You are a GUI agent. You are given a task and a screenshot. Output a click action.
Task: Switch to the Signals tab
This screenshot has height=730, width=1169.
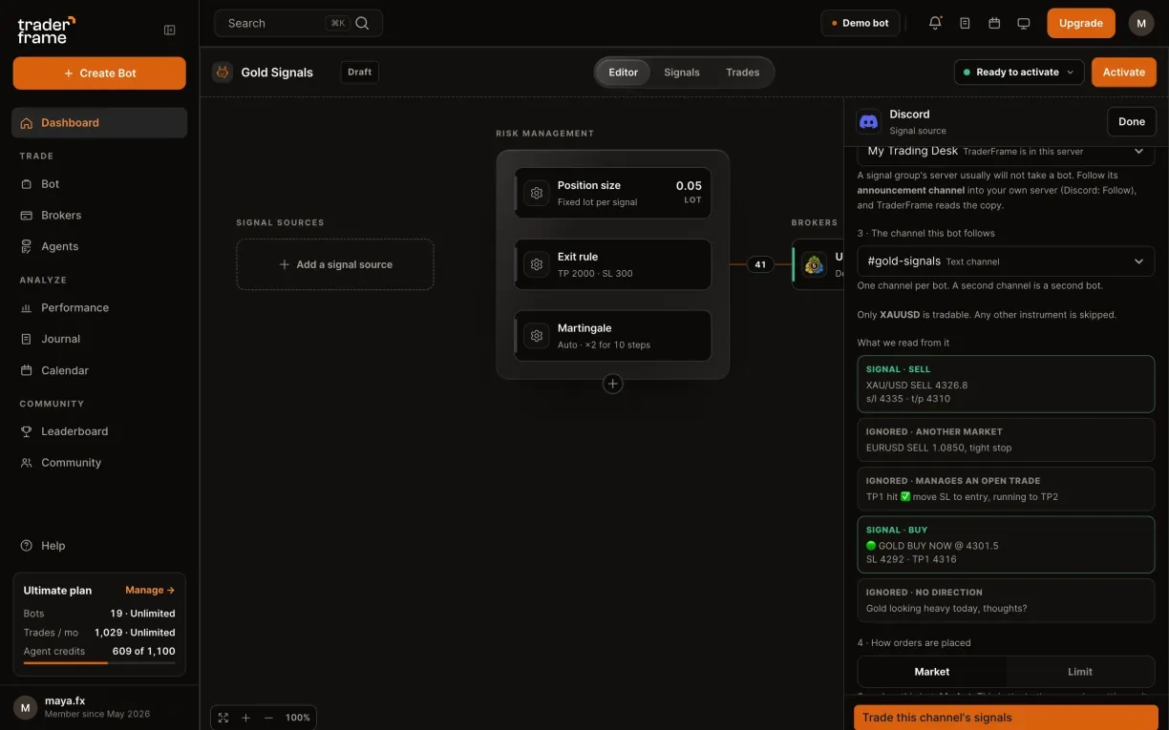click(x=682, y=73)
